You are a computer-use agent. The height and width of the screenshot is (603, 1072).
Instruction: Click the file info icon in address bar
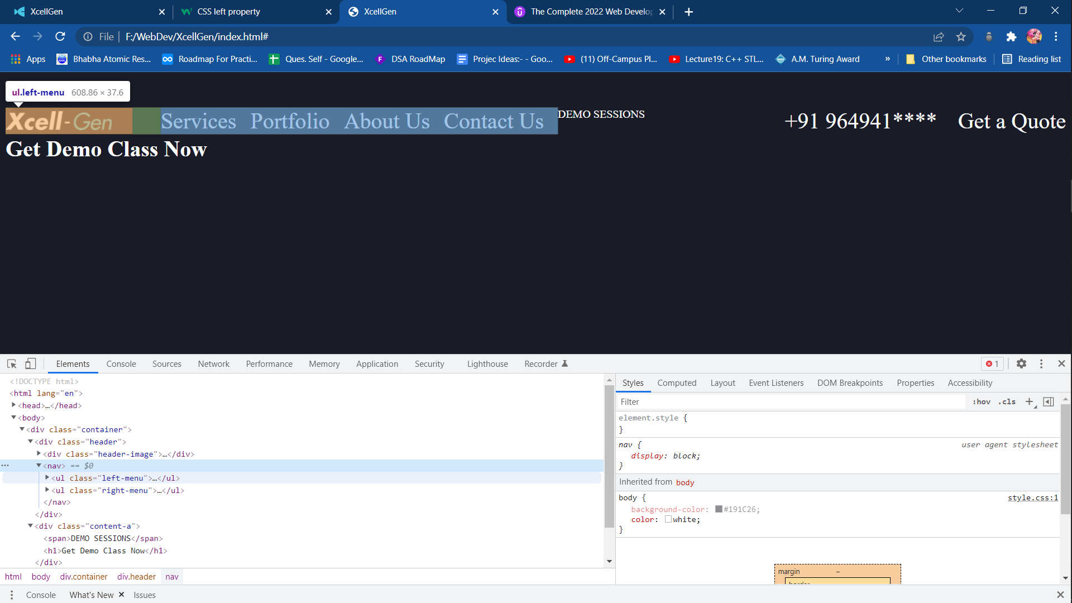[88, 36]
